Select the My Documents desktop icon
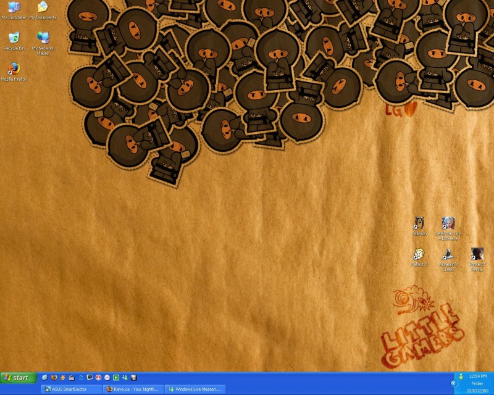The width and height of the screenshot is (494, 395). pos(43,10)
